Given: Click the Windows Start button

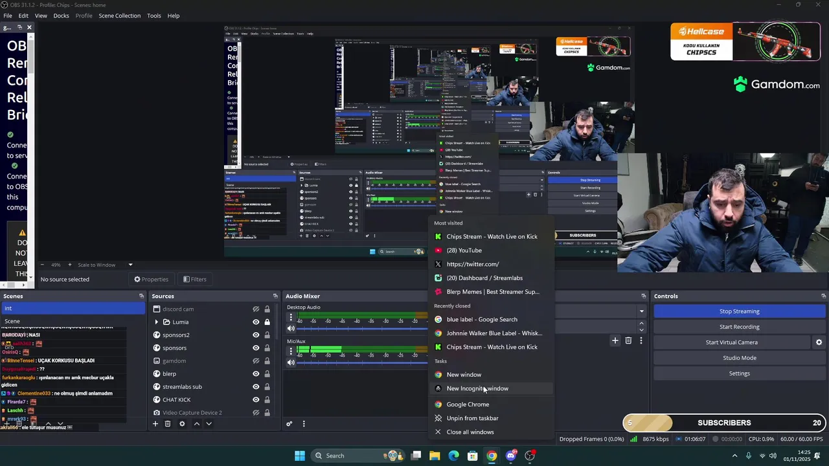Looking at the screenshot, I should click(300, 456).
